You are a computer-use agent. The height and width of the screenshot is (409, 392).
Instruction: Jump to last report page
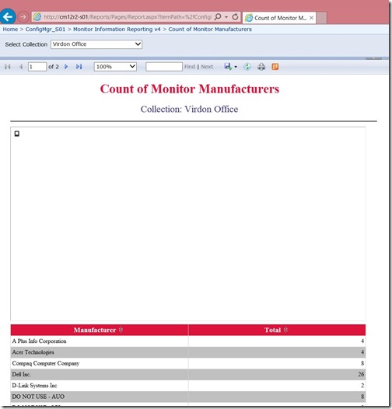tap(79, 67)
